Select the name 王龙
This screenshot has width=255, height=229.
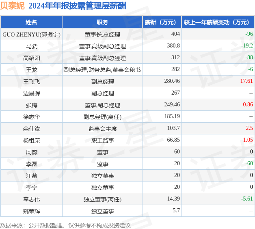click(x=32, y=70)
